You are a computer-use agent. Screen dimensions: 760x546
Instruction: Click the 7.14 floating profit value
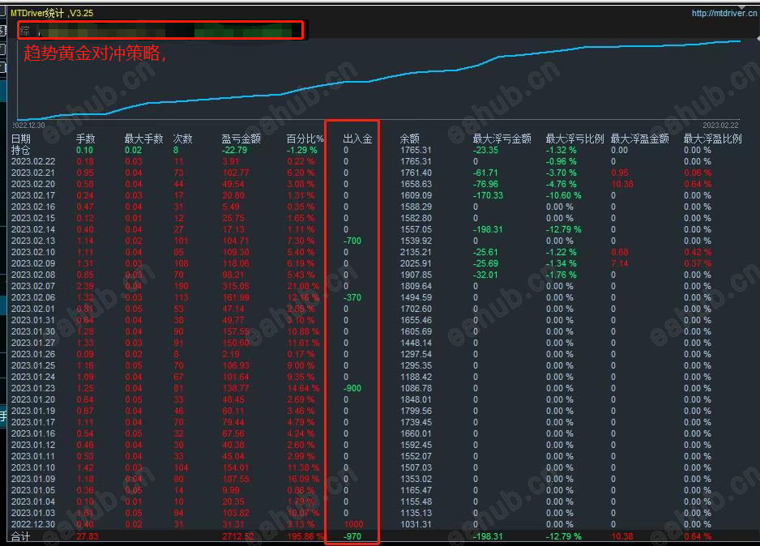coord(620,263)
